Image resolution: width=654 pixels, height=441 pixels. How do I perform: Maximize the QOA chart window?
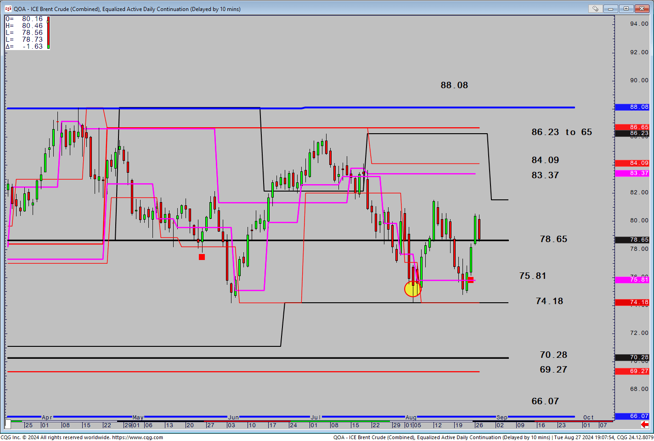pos(626,9)
